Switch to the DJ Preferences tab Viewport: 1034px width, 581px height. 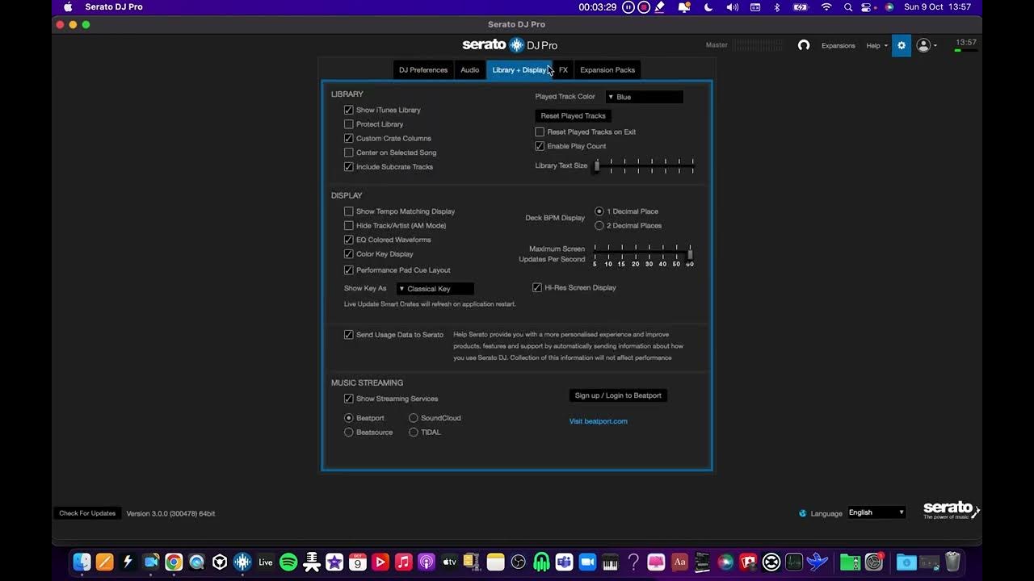[423, 70]
